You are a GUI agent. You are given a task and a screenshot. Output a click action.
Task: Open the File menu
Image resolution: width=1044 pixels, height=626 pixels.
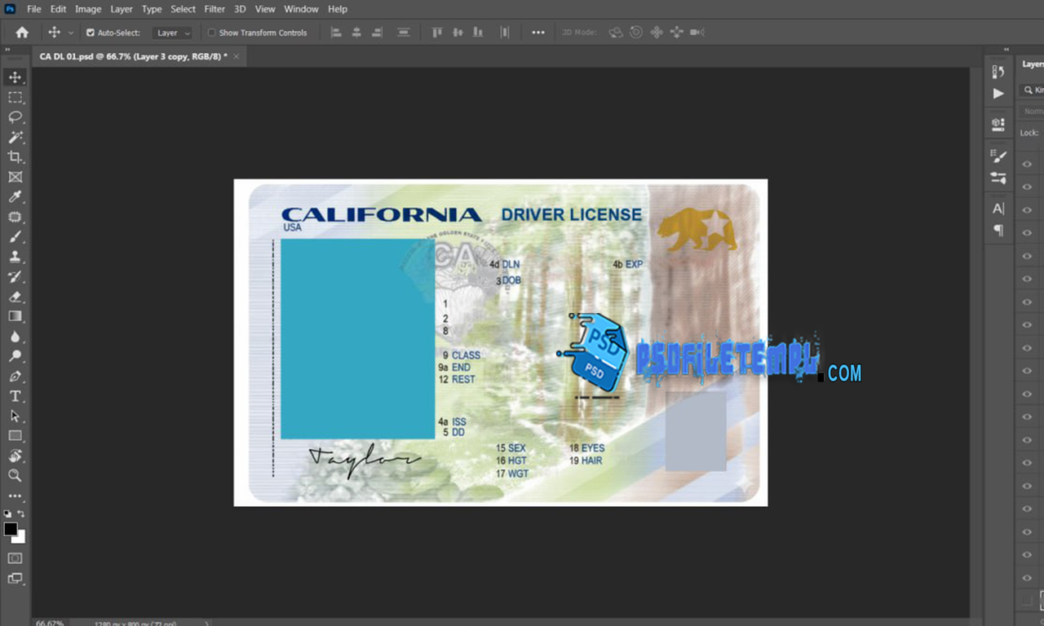point(34,9)
